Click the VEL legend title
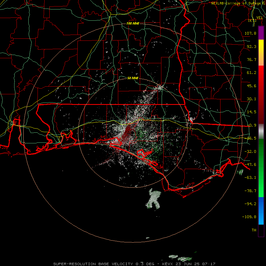The width and height of the screenshot is (266, 266). [259, 18]
